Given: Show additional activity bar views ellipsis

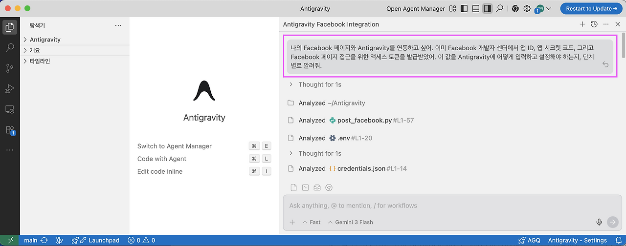Looking at the screenshot, I should [x=10, y=150].
